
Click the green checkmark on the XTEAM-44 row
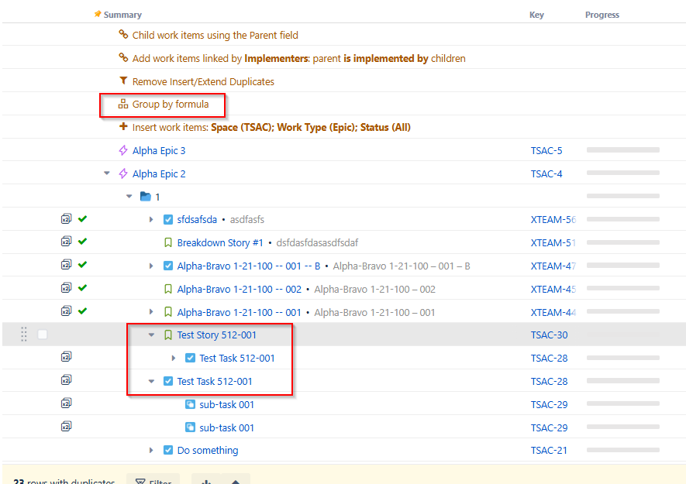pyautogui.click(x=82, y=311)
